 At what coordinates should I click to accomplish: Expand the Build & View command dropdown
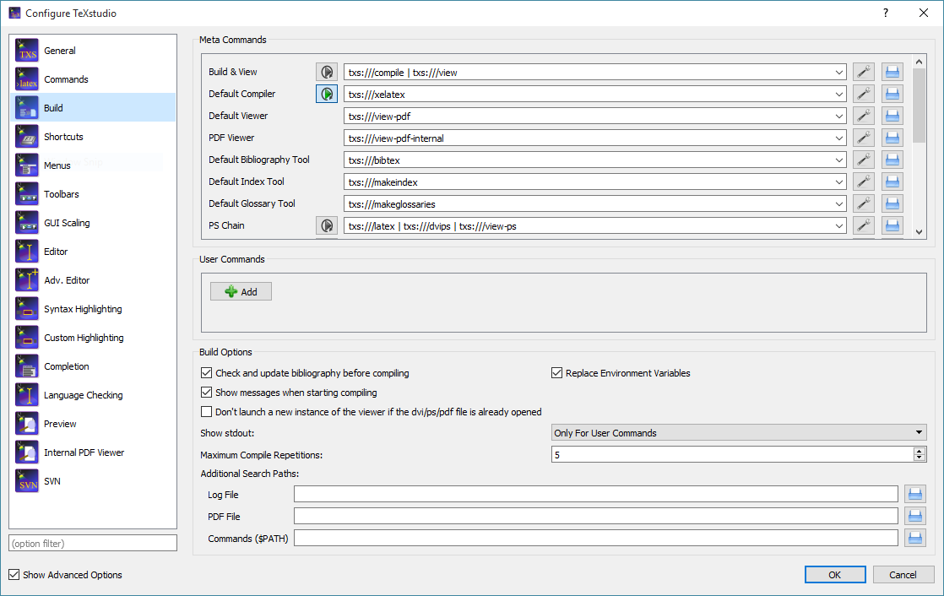pyautogui.click(x=839, y=73)
